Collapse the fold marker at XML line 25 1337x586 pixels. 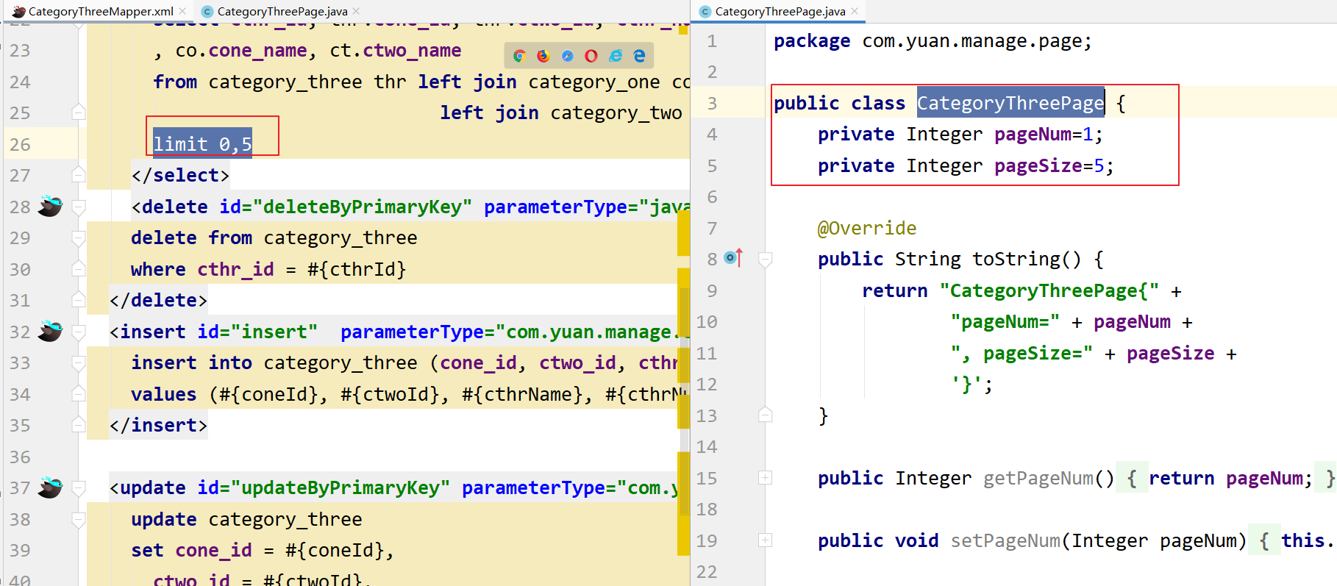click(79, 112)
